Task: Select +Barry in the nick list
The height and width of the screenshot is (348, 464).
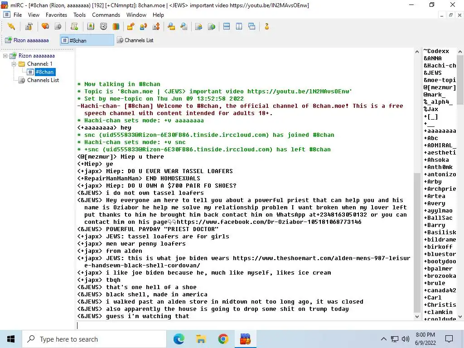Action: [435, 225]
